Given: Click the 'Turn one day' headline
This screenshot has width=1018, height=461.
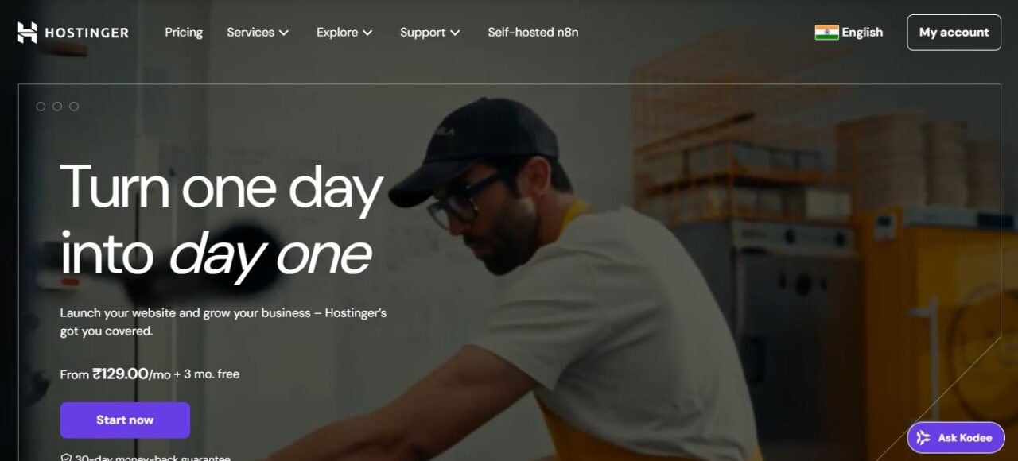Looking at the screenshot, I should coord(222,188).
